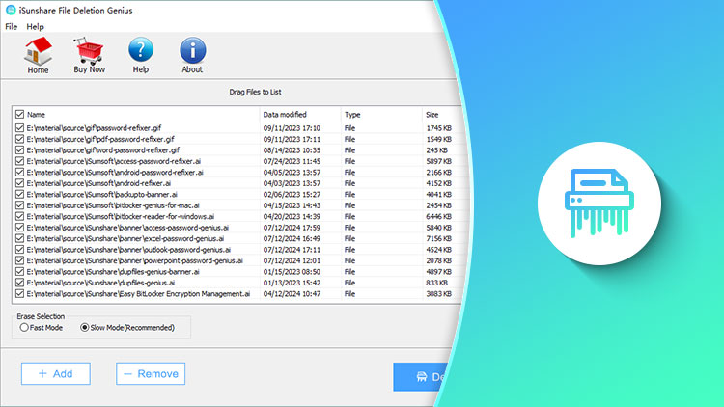Uncheck bitlocker-reader-for-windows.ai checkbox
Viewport: 724px width, 407px height.
pos(19,216)
